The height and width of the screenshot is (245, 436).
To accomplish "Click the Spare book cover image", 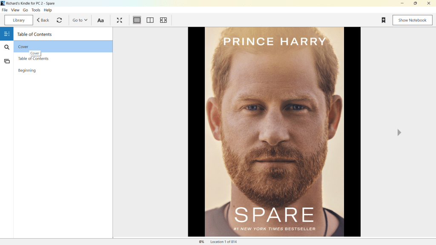I will 274,132.
